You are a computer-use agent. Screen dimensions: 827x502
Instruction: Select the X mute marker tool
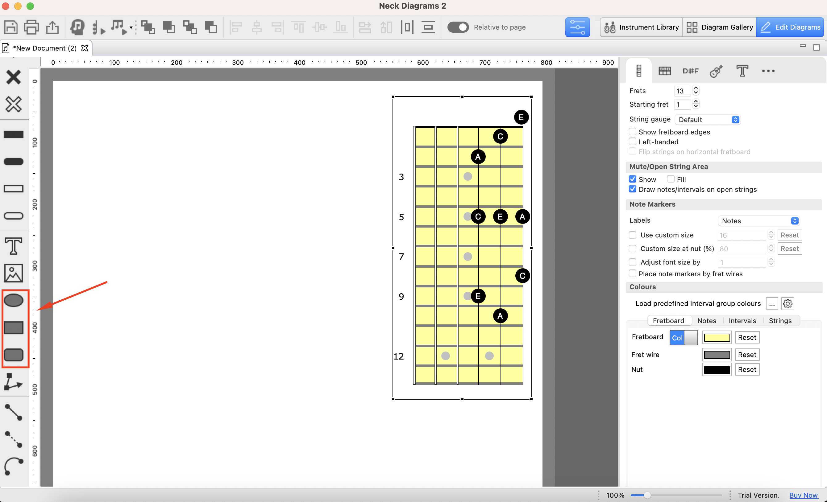coord(14,77)
